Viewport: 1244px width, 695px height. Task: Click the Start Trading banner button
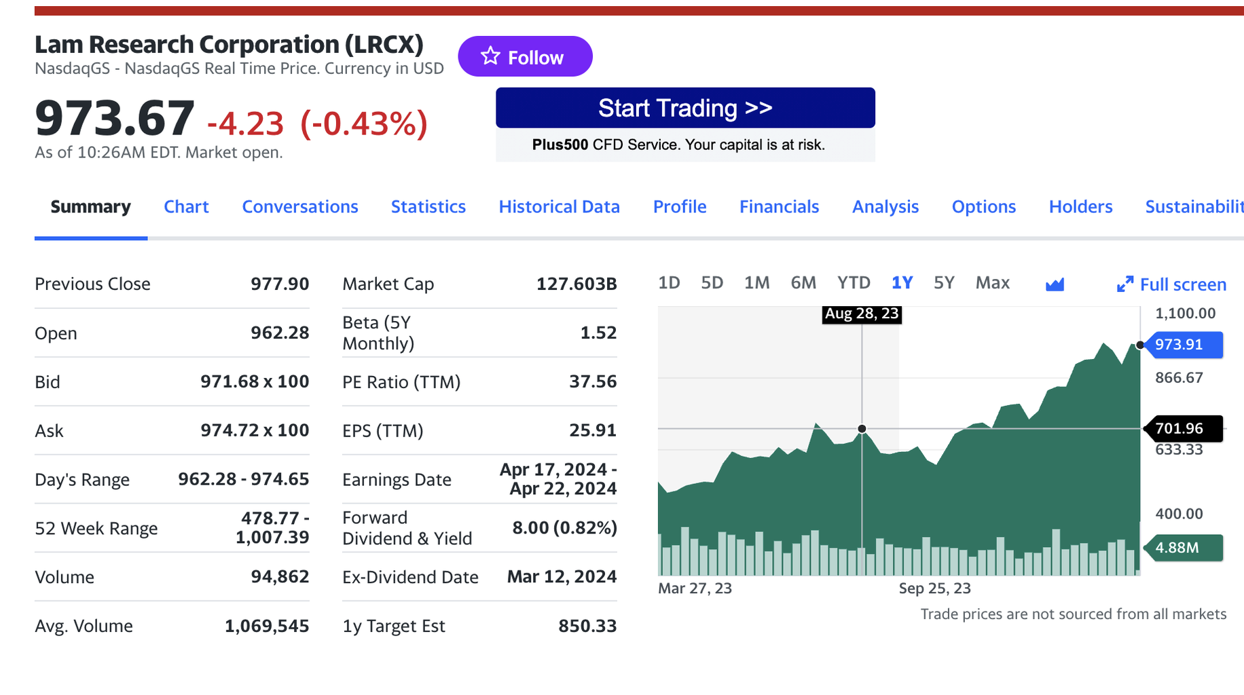[684, 108]
